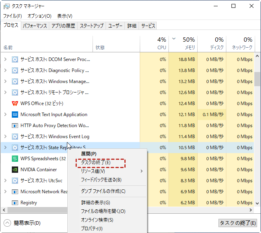Click the Diagnostic Policy service host icon
The width and height of the screenshot is (261, 233).
click(15, 70)
